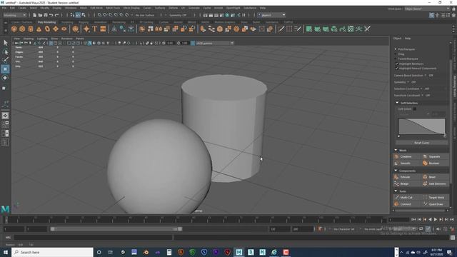Click the Open Scene folder icon

point(40,15)
